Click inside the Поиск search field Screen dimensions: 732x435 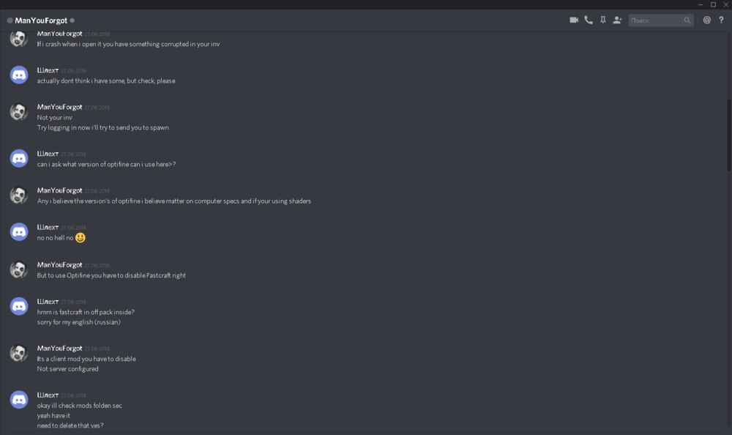click(655, 20)
